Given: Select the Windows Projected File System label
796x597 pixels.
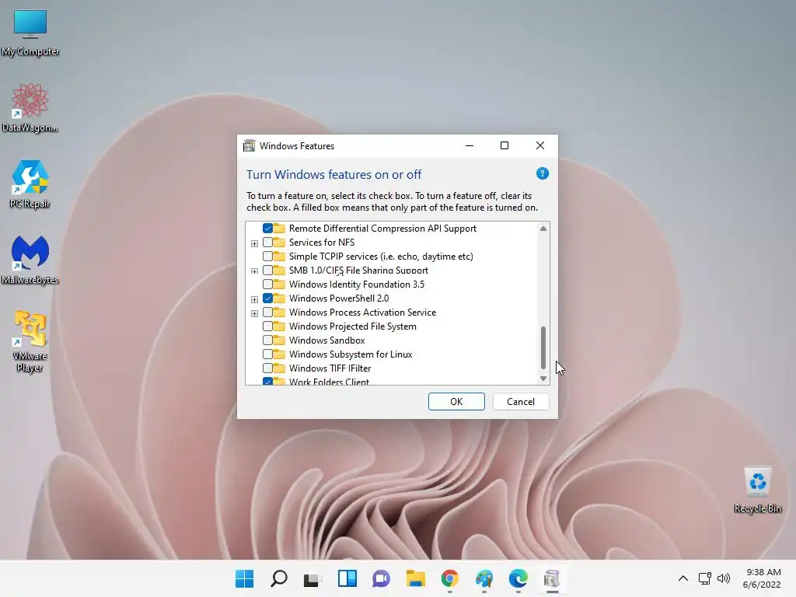Looking at the screenshot, I should [352, 326].
